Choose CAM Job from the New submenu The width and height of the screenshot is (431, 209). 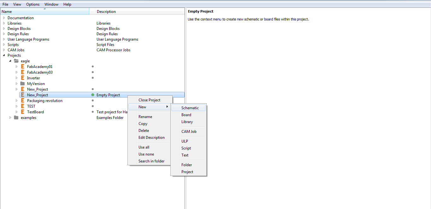[x=188, y=132]
